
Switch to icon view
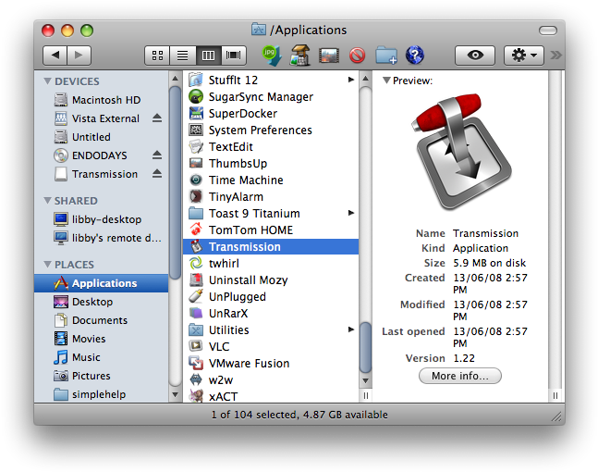click(157, 56)
